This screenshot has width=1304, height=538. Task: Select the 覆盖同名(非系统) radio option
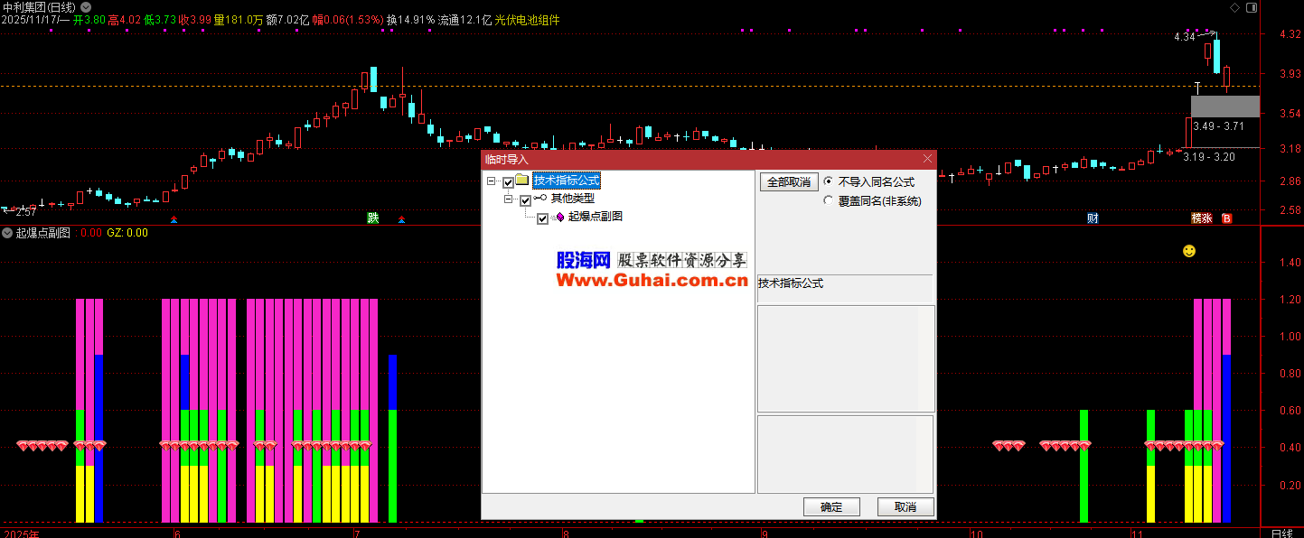pos(829,201)
